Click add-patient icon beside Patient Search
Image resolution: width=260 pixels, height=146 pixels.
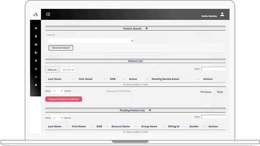coord(146,28)
